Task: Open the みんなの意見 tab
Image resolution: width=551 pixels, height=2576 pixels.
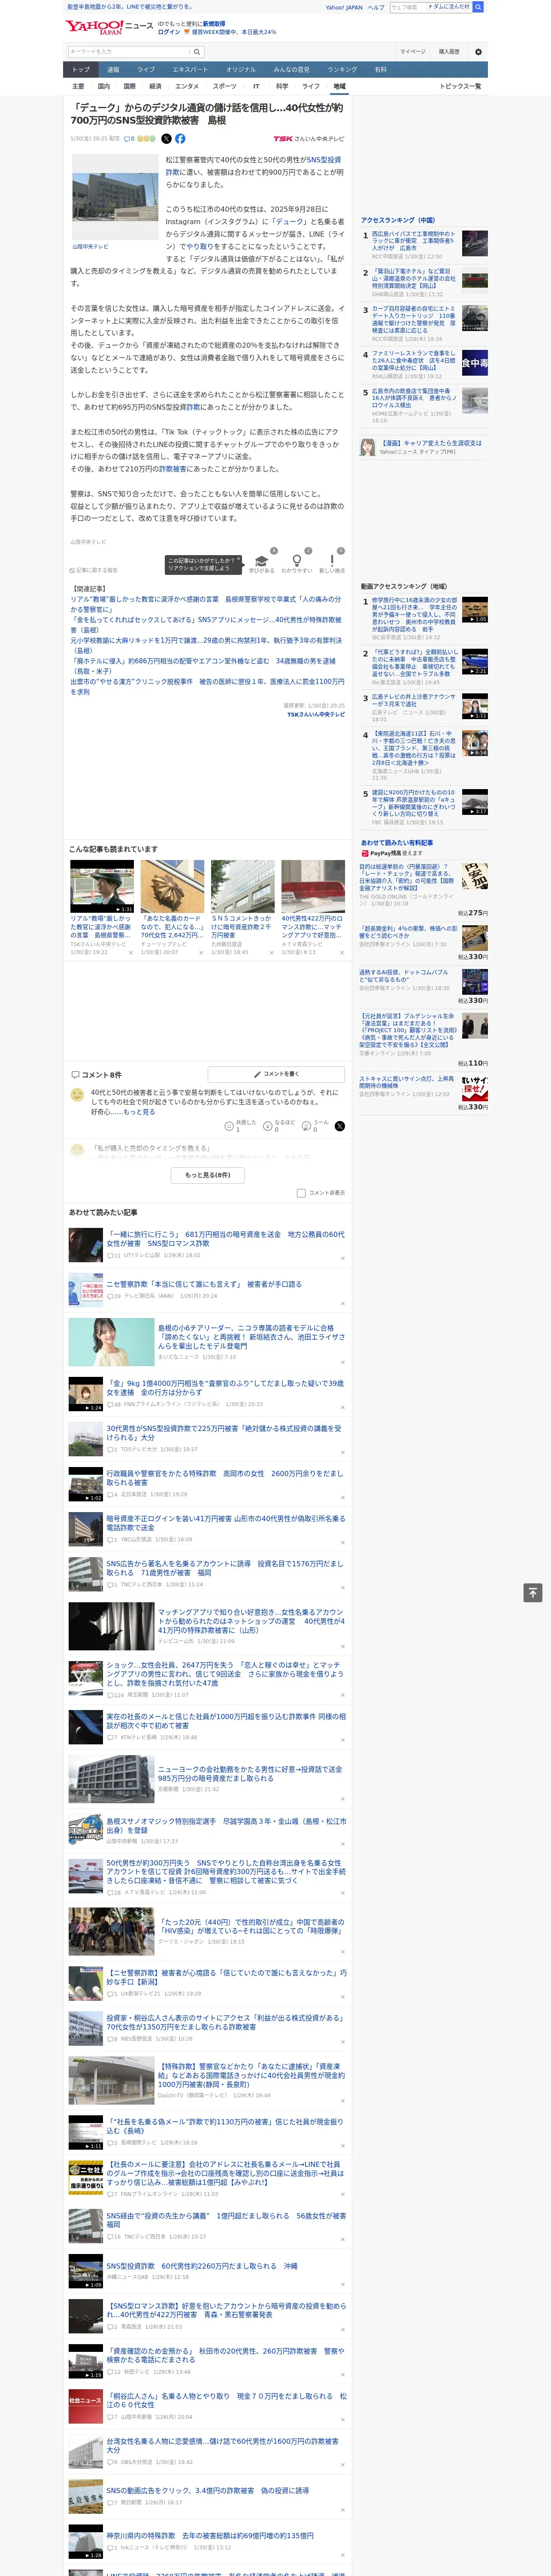Action: 291,70
